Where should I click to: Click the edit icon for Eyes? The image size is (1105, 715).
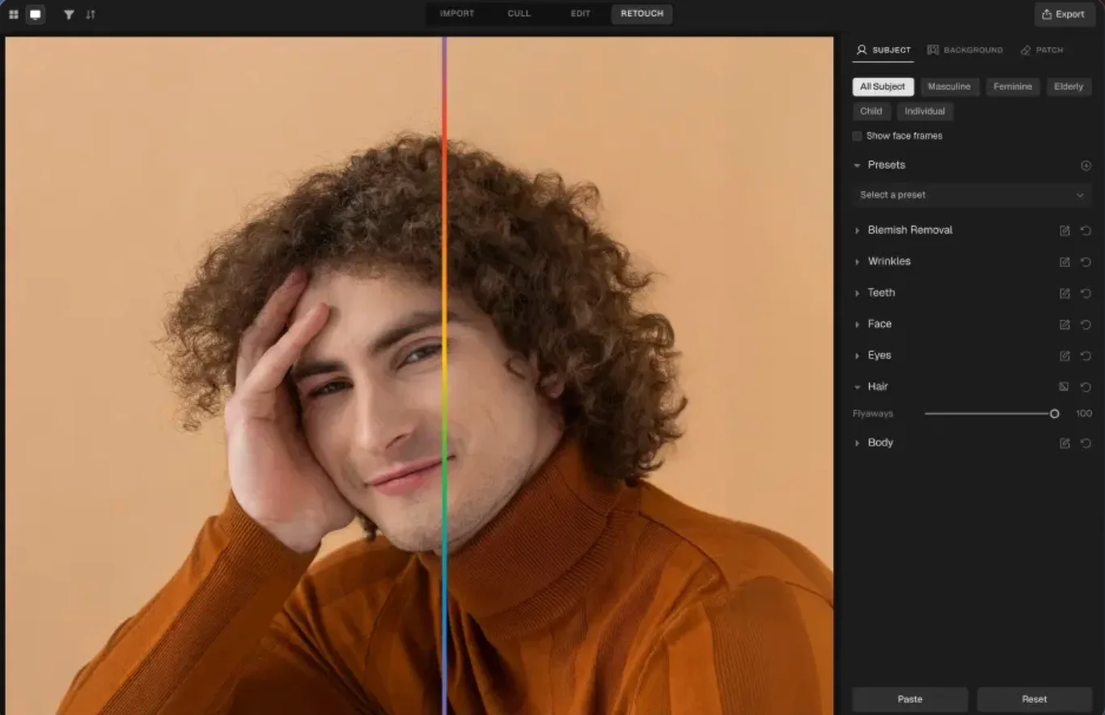(x=1065, y=356)
